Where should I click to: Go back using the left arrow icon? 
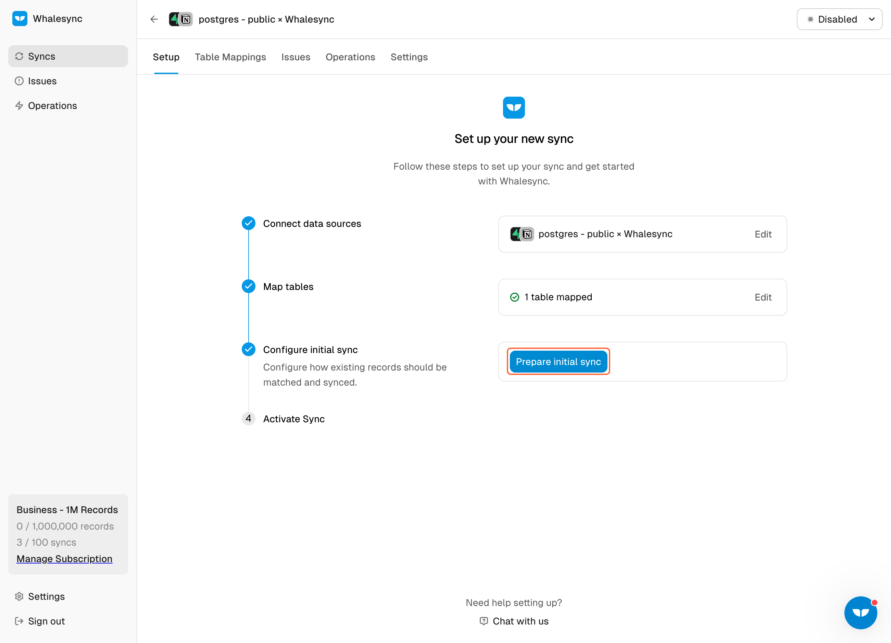154,19
